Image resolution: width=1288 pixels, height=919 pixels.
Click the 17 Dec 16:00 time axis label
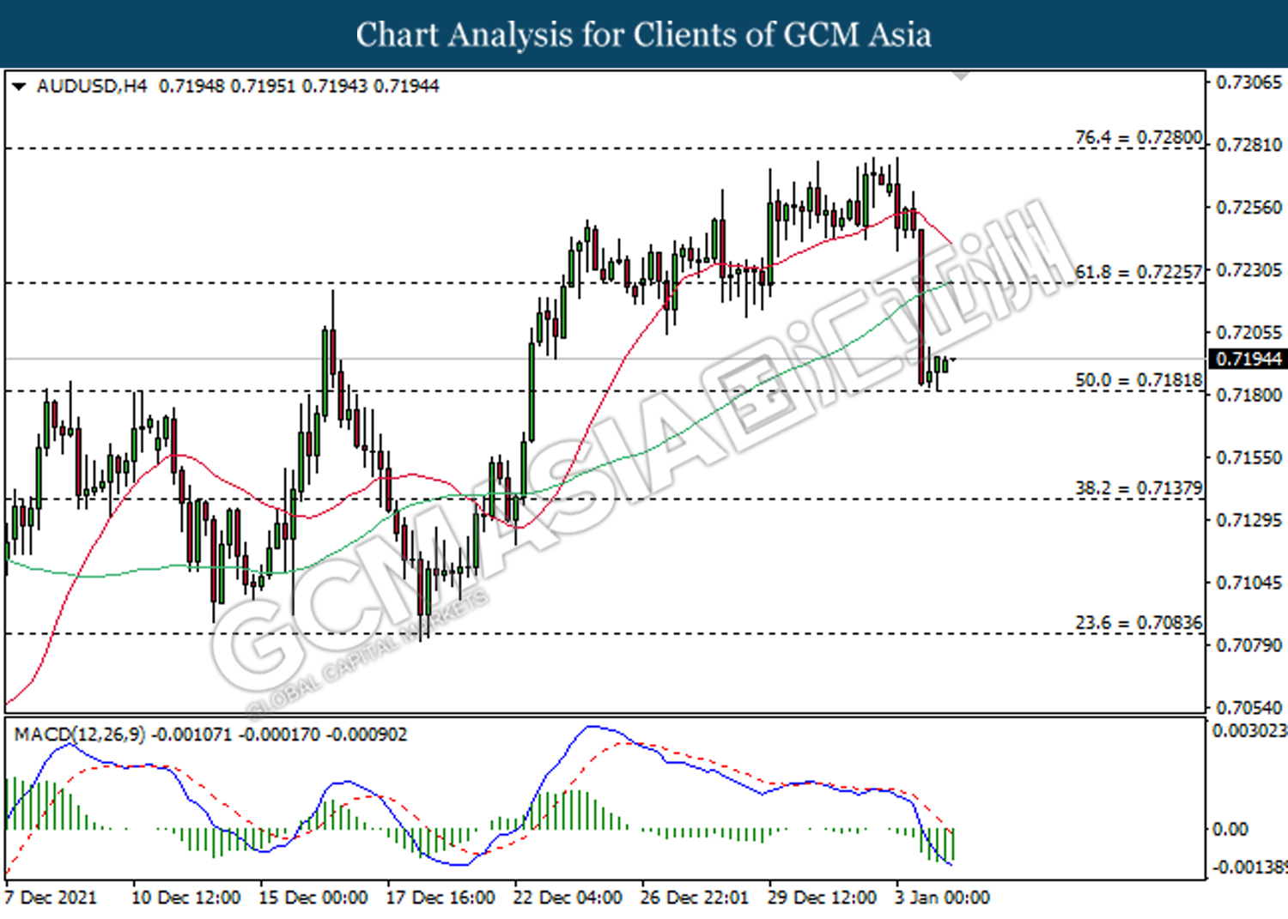440,898
